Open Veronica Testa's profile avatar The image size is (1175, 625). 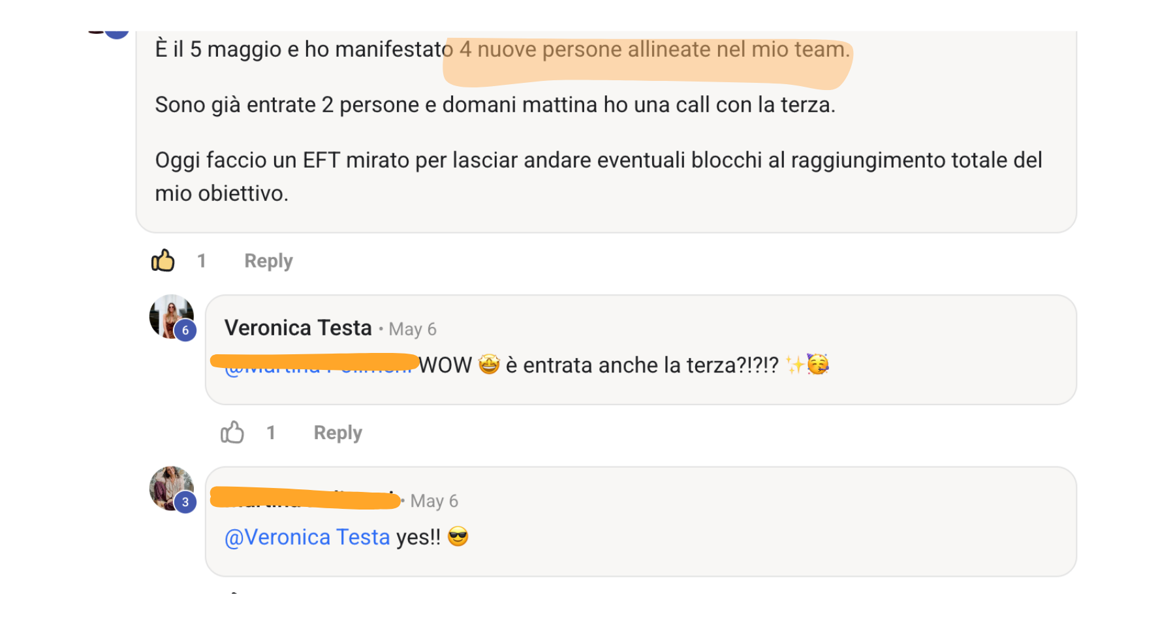click(171, 316)
